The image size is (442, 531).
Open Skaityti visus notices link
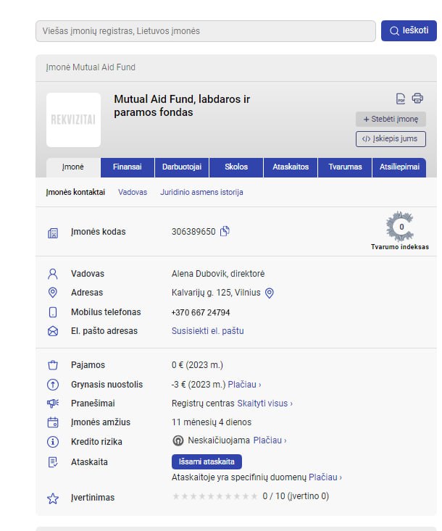[x=265, y=404]
